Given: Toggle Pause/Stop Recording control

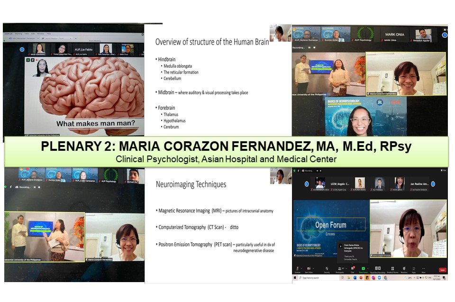Looking at the screenshot, I should pyautogui.click(x=378, y=269).
